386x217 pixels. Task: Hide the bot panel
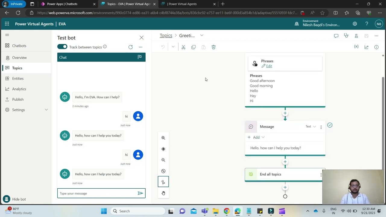coord(15,199)
